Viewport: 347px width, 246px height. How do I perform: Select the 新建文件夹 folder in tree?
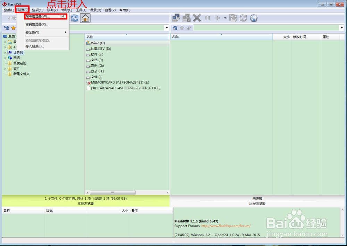pyautogui.click(x=21, y=74)
